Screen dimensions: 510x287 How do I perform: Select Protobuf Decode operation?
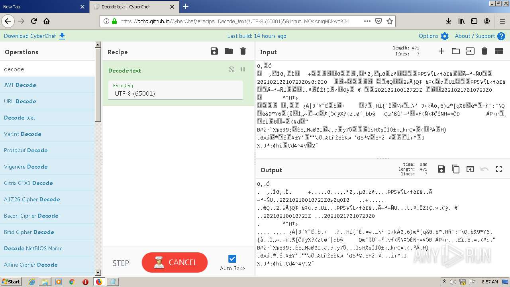click(47, 150)
